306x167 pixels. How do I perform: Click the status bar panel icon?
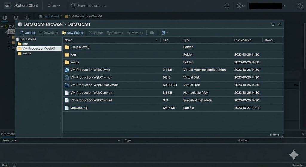14,165
